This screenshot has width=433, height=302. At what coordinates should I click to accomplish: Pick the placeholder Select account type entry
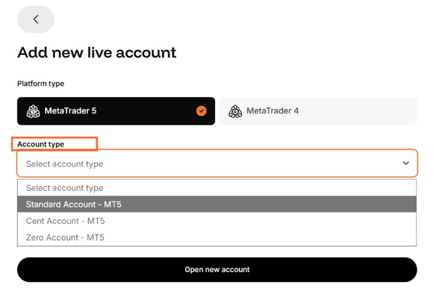(x=217, y=188)
